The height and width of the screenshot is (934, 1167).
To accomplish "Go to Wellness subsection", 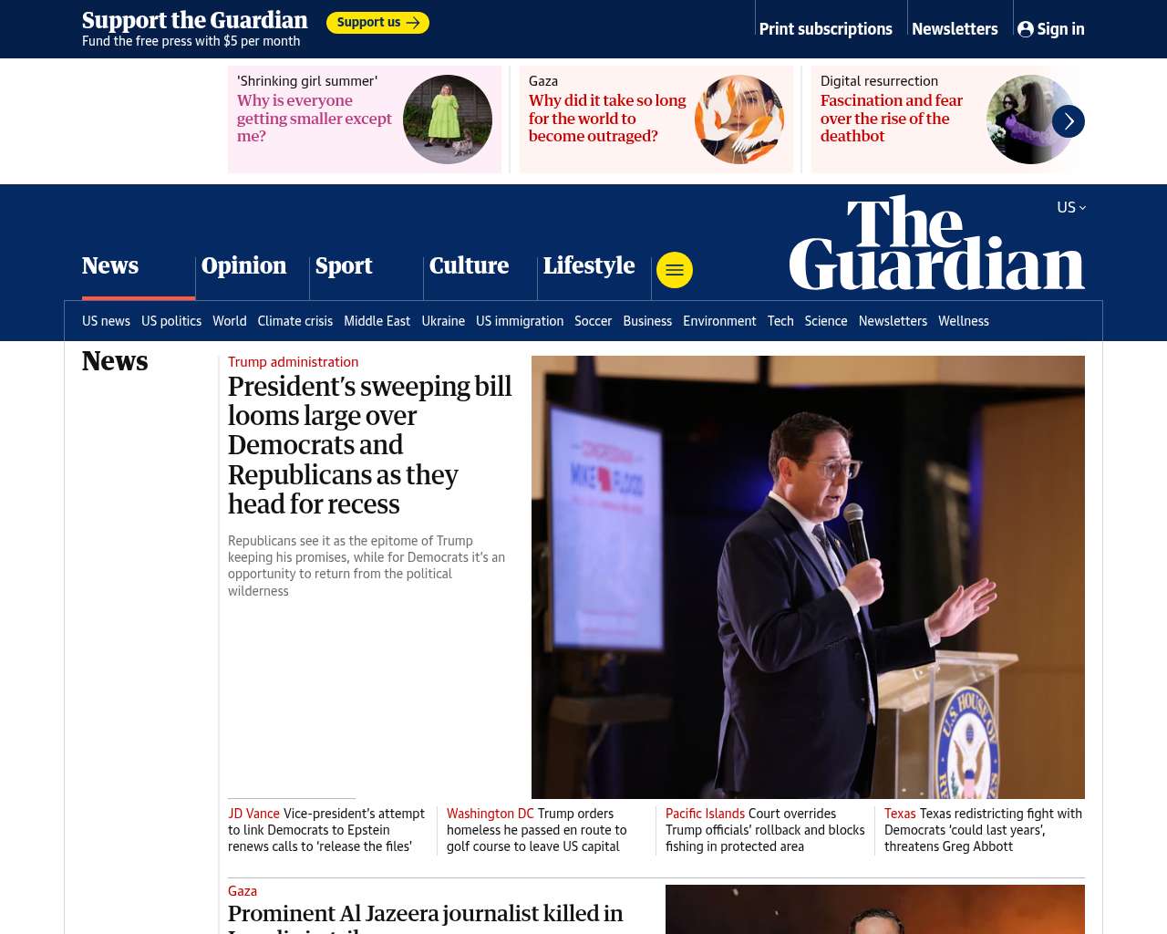I will pyautogui.click(x=964, y=321).
